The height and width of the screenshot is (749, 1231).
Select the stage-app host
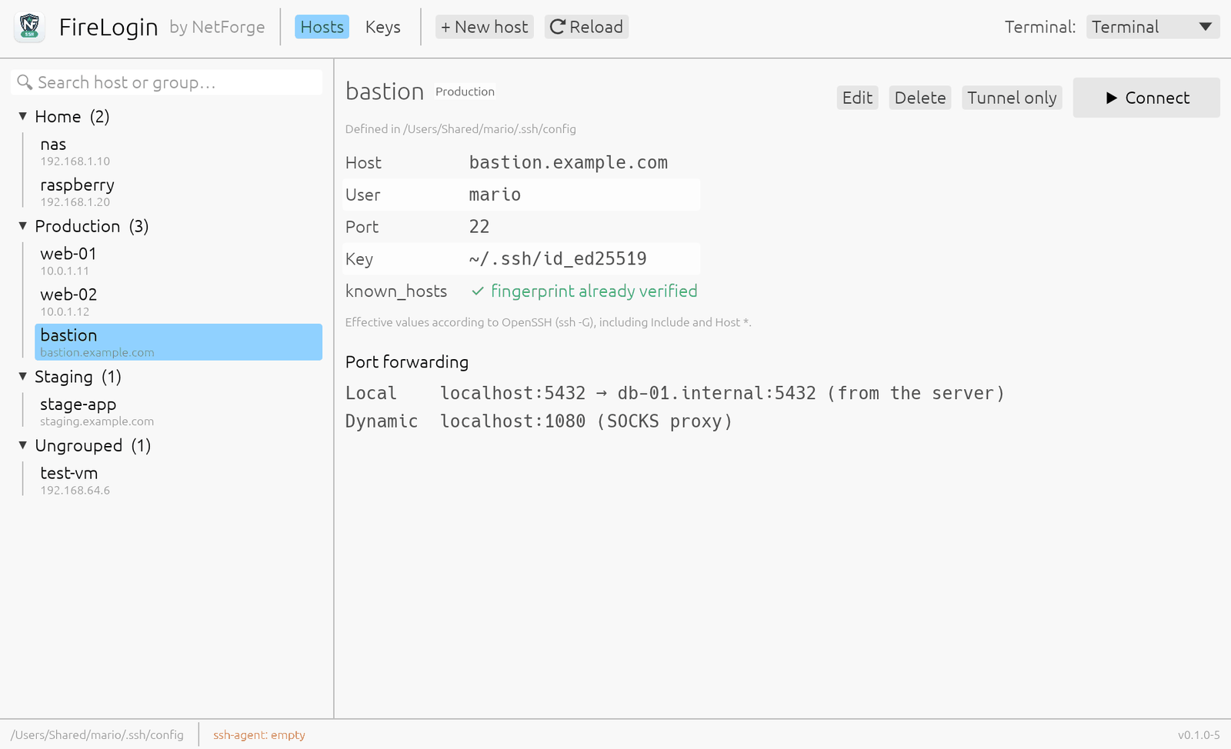(x=178, y=411)
